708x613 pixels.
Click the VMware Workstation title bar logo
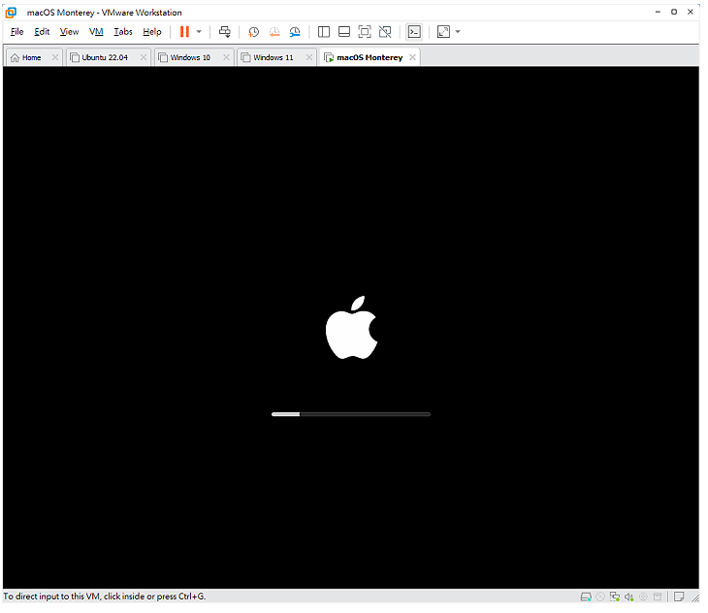12,13
